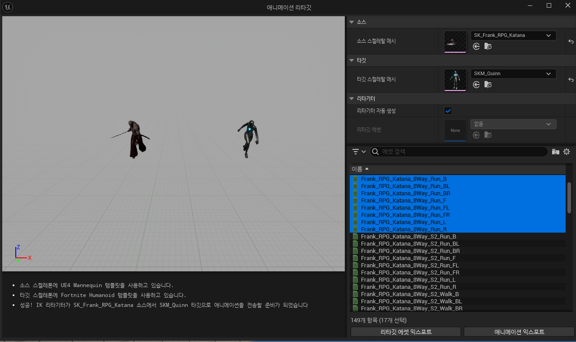Image resolution: width=576 pixels, height=342 pixels.
Task: Click the 149개 항목 selection status text
Action: pyautogui.click(x=379, y=320)
